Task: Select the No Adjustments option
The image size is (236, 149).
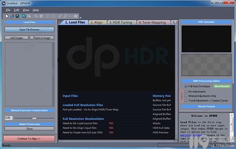Action: click(x=186, y=92)
